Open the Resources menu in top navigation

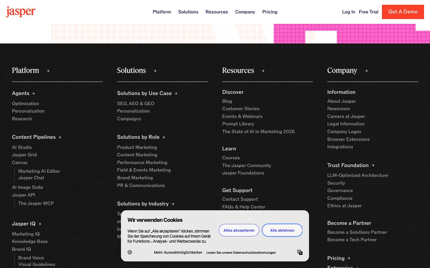click(216, 12)
